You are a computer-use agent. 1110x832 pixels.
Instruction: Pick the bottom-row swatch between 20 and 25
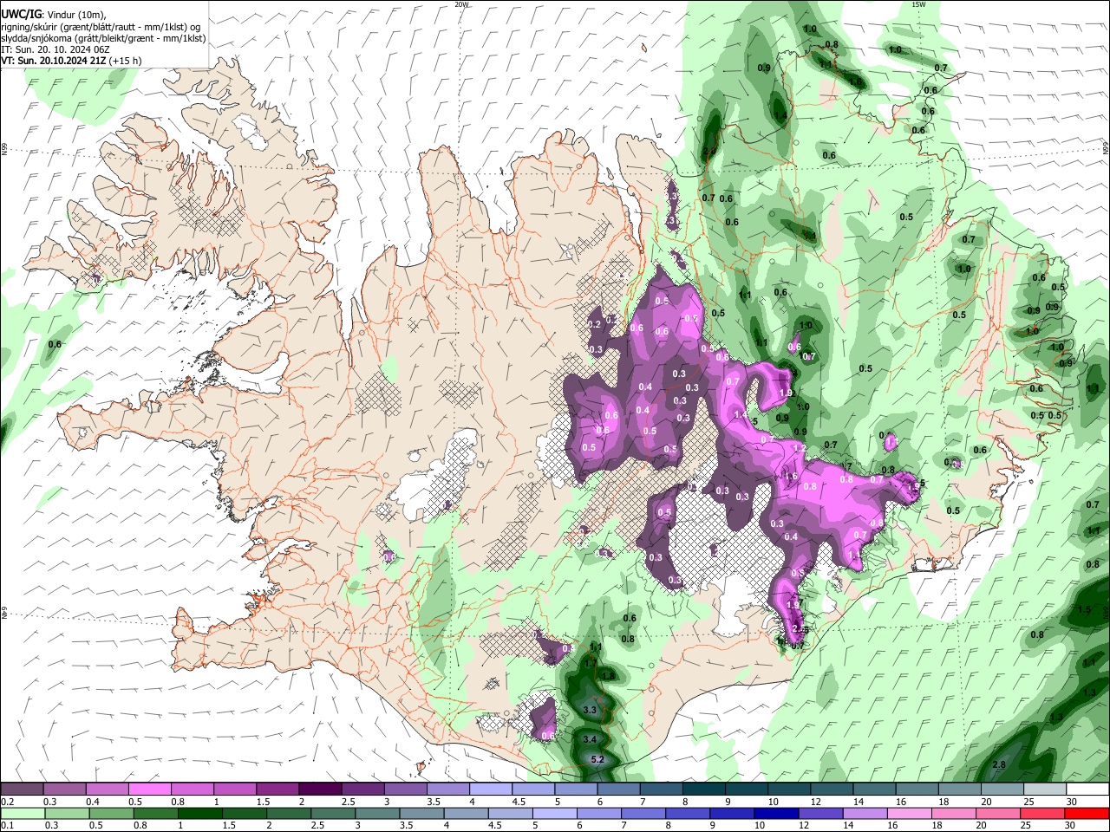(997, 813)
